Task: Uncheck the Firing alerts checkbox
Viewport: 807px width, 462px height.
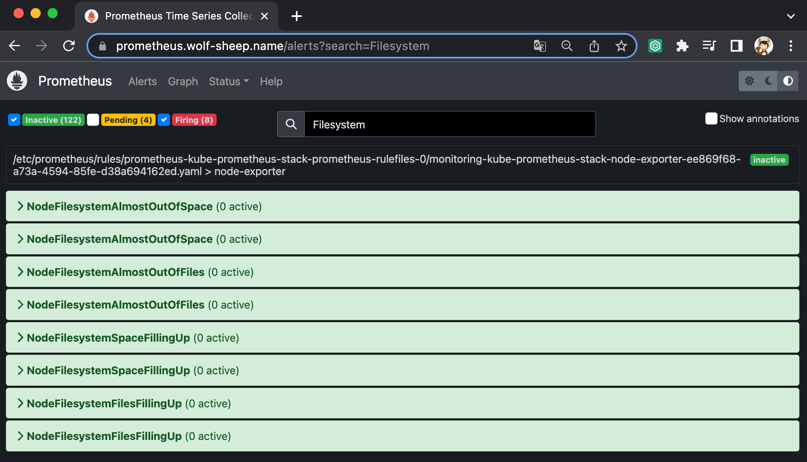Action: point(164,120)
